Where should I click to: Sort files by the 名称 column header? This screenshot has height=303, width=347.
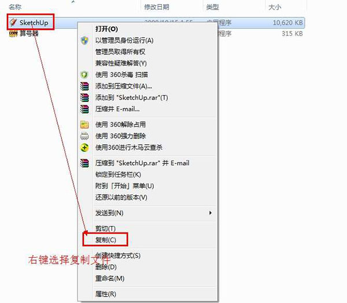click(15, 7)
